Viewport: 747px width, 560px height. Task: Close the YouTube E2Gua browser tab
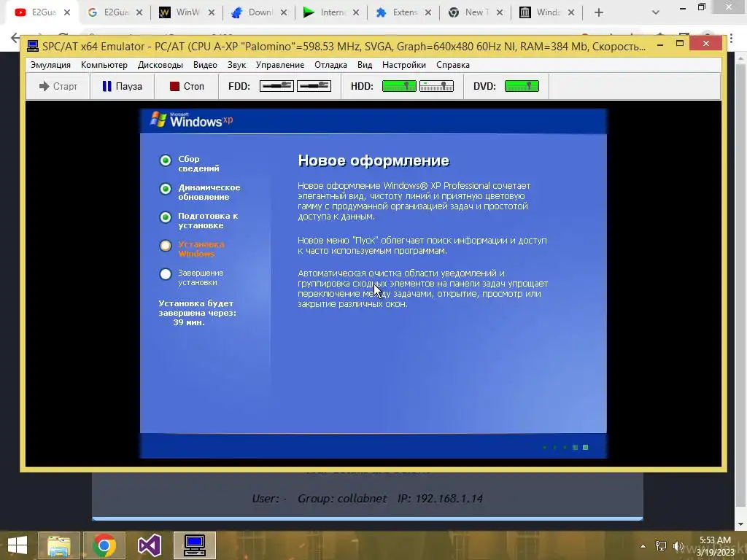tap(67, 12)
